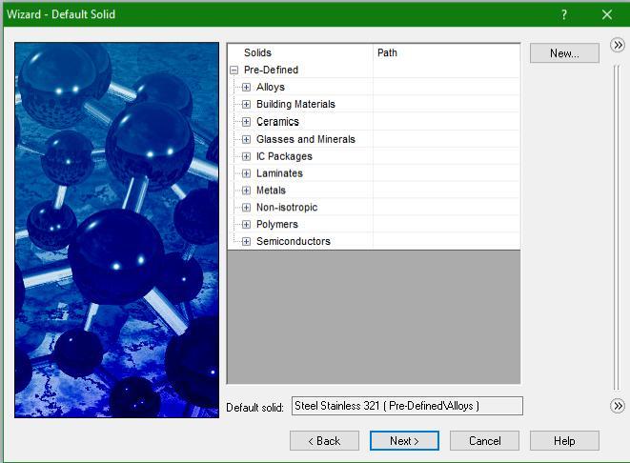Expand the Glasses and Minerals category

(246, 139)
